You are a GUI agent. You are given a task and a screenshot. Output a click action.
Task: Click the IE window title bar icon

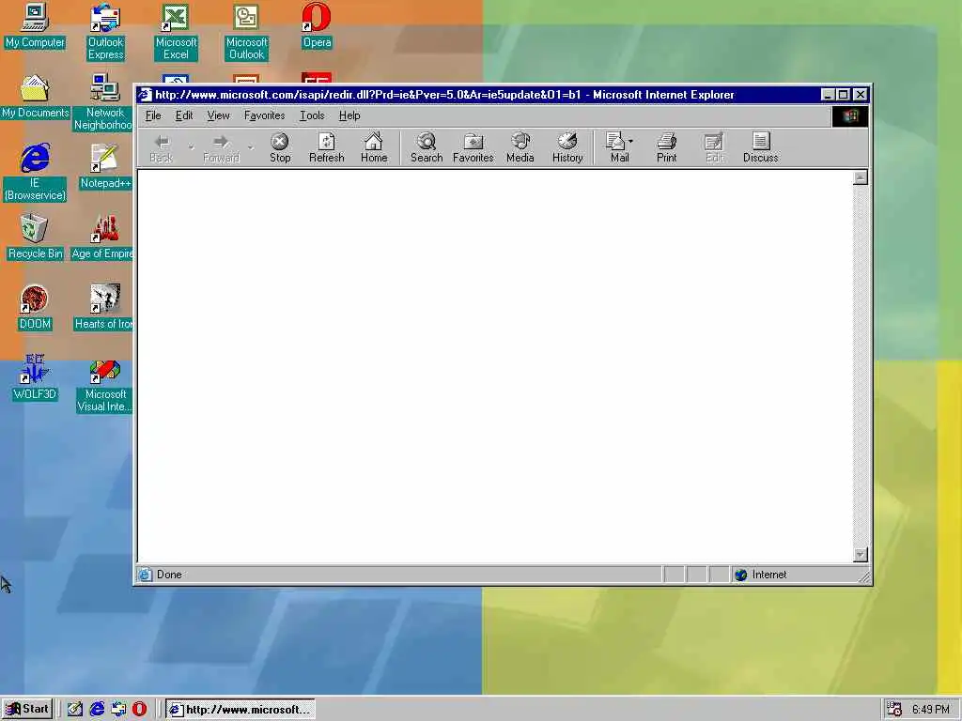click(x=145, y=95)
